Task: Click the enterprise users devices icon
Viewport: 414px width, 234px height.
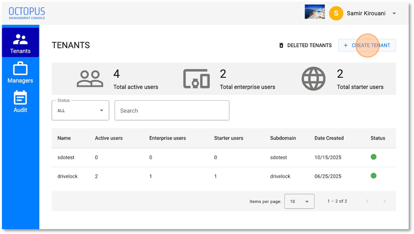Action: click(197, 79)
